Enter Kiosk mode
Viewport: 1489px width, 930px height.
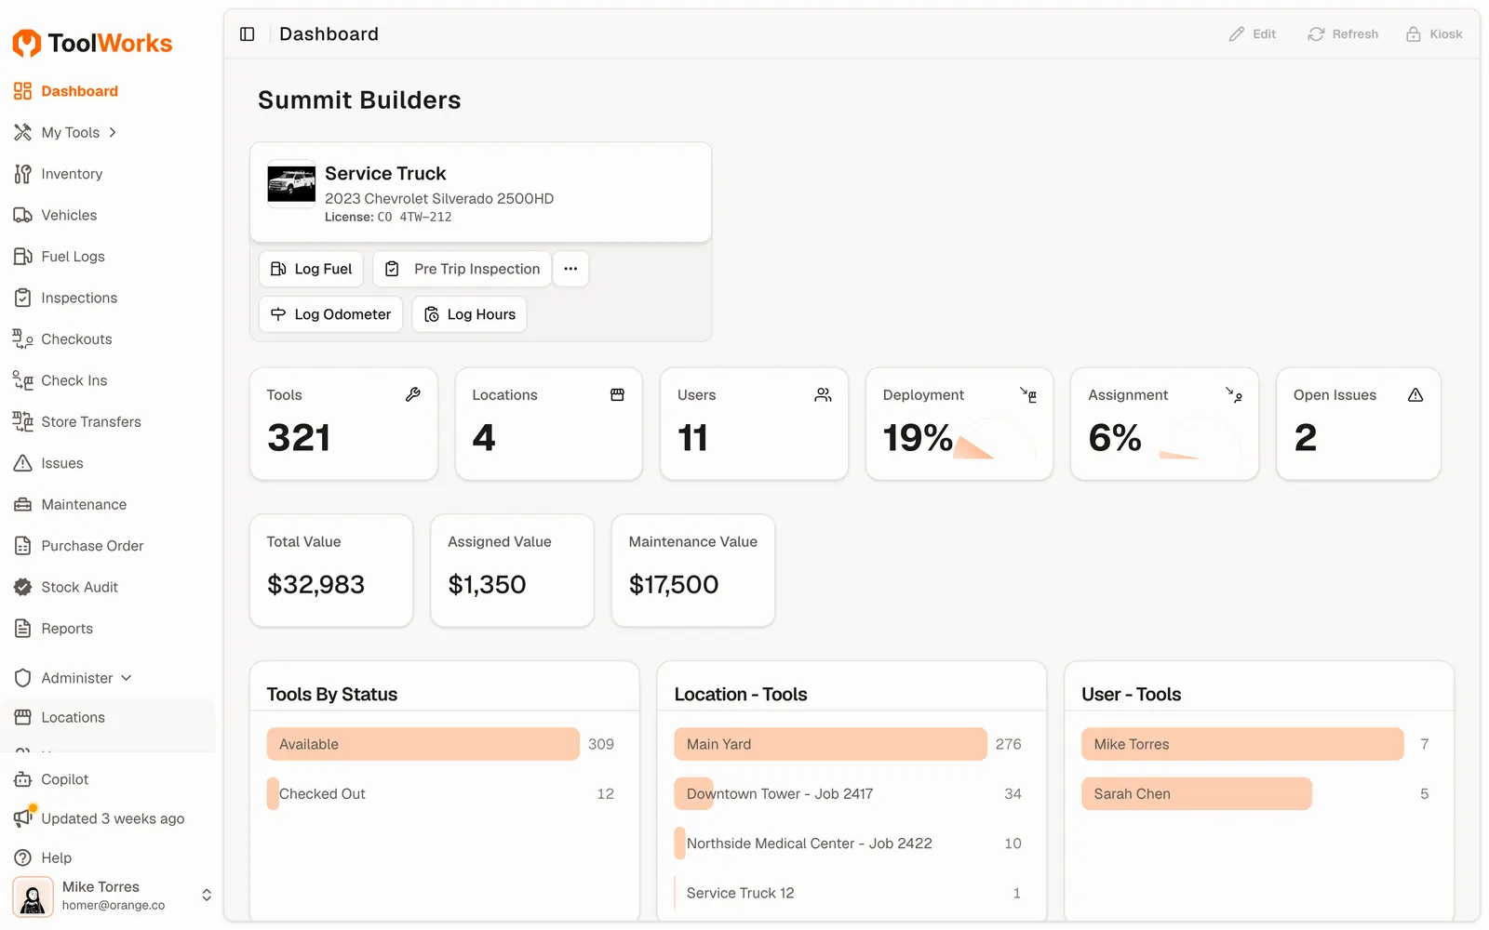(x=1434, y=34)
